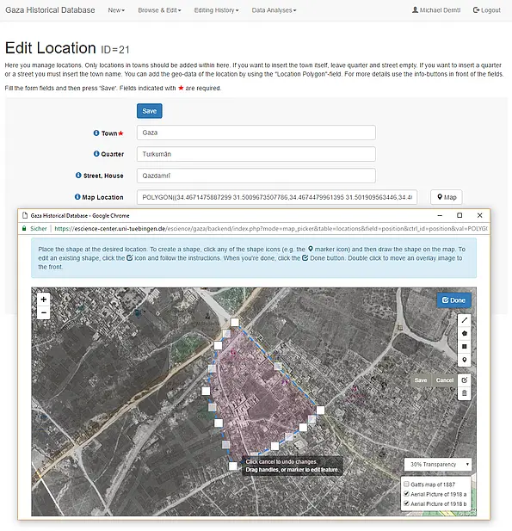This screenshot has width=512, height=531.
Task: Click the delete layers trash icon
Action: pyautogui.click(x=465, y=393)
